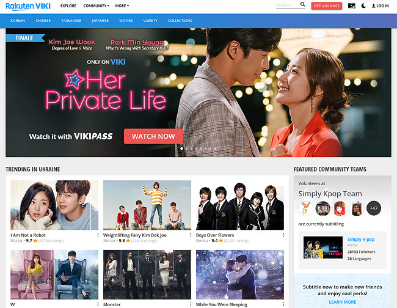Screen dimensions: 397x308
Task: Click the Get Viki Pass button
Action: (326, 6)
